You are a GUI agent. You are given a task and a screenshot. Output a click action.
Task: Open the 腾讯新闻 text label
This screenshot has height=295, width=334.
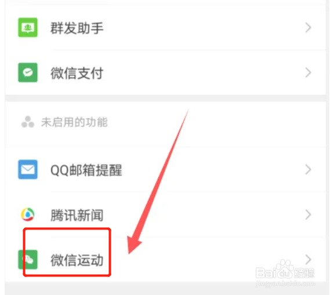click(77, 215)
